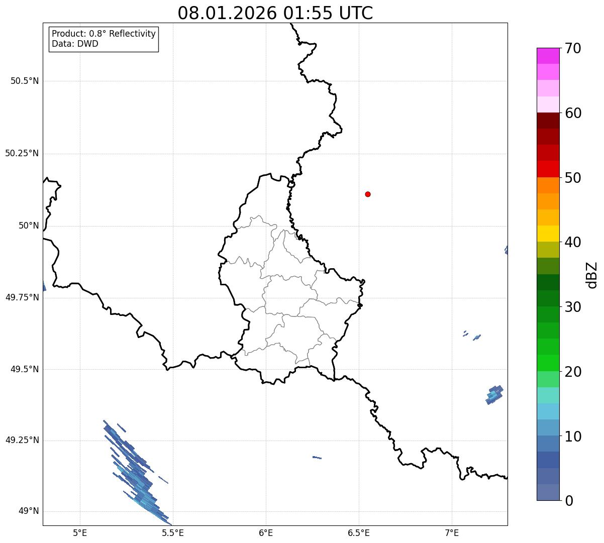Click the colorbar 40 tick label
Screen dimensions: 604x543
tap(573, 242)
